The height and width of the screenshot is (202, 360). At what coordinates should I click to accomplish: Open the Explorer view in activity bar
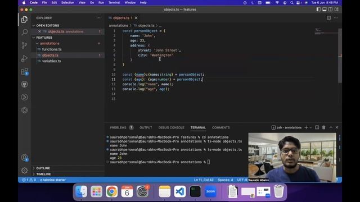click(24, 20)
